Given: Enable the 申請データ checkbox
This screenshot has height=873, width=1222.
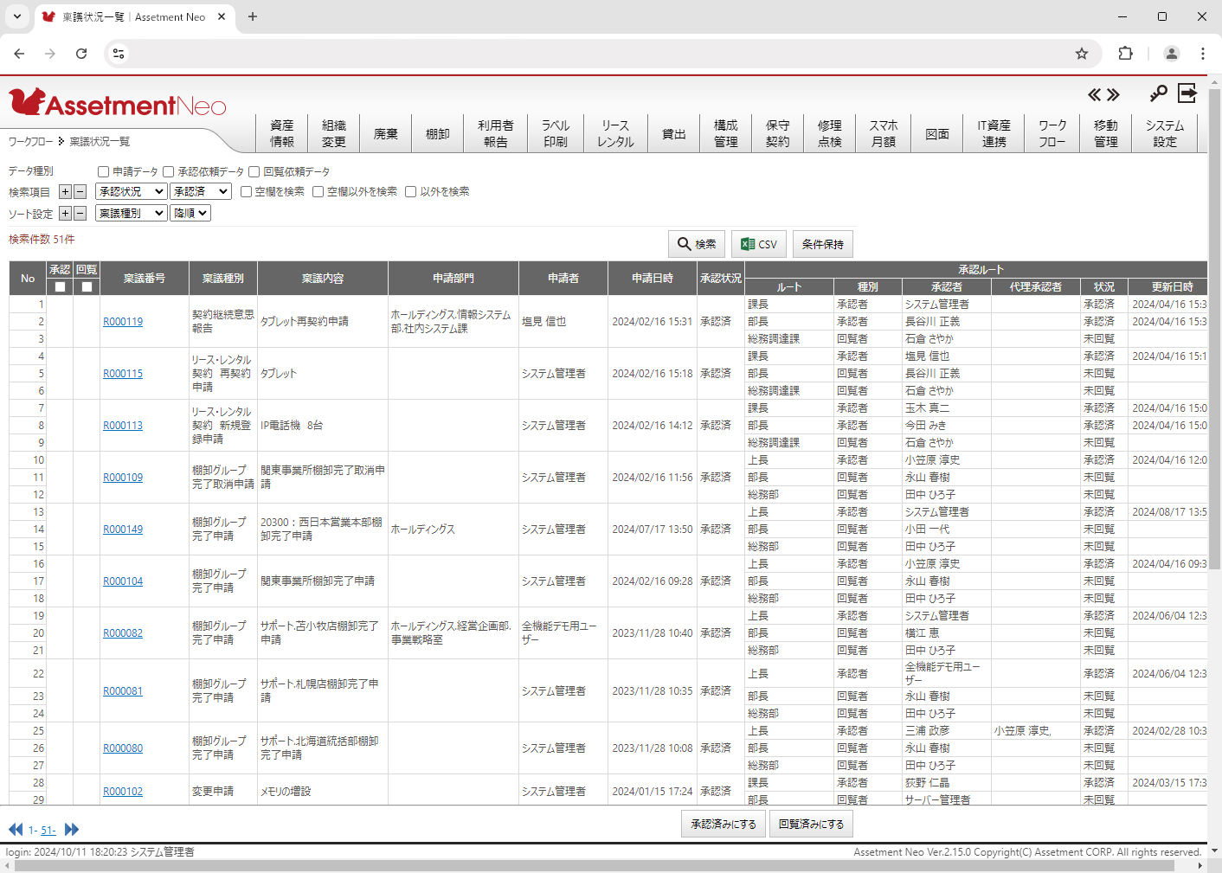Looking at the screenshot, I should pos(101,170).
